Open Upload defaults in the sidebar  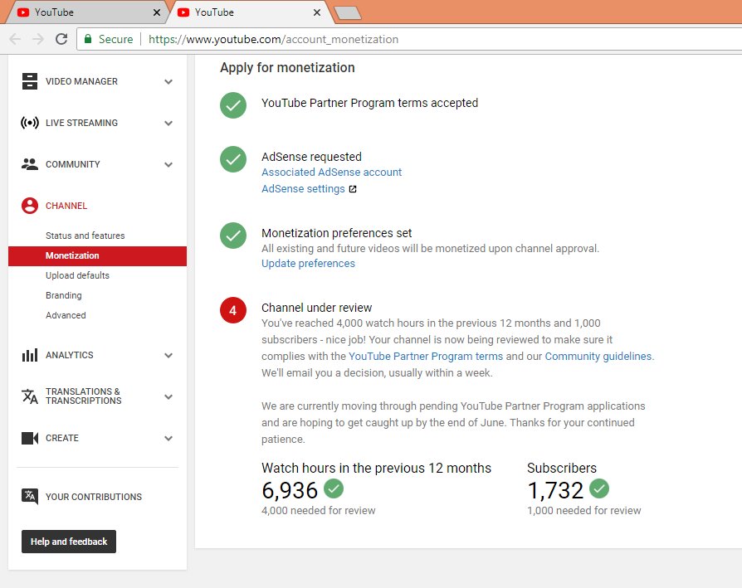[x=77, y=275]
